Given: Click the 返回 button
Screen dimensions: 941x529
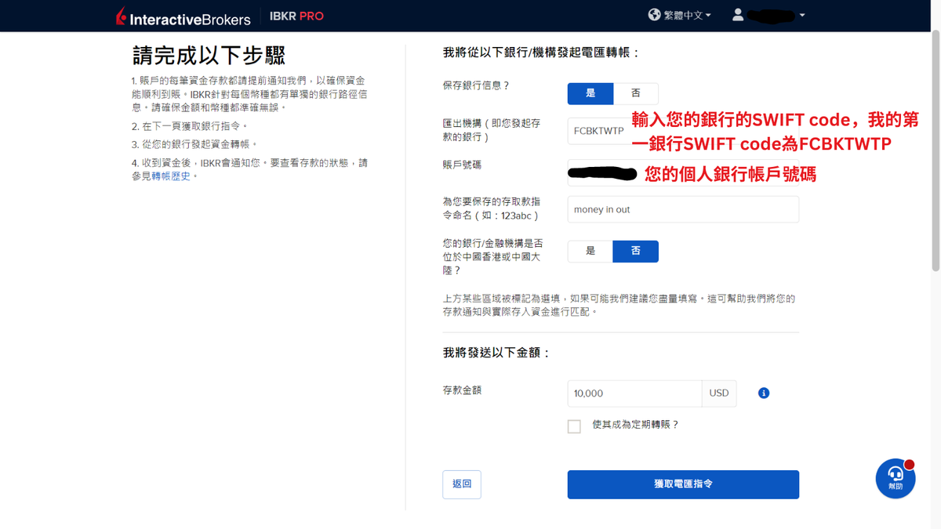Looking at the screenshot, I should click(x=461, y=484).
